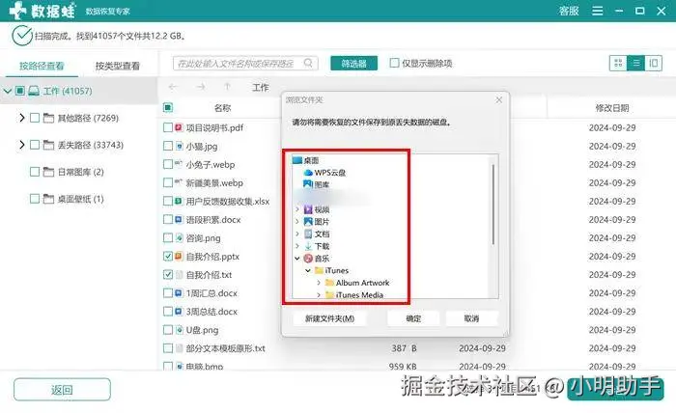Image resolution: width=676 pixels, height=413 pixels.
Task: Select the 音乐 music folder icon
Action: click(308, 259)
